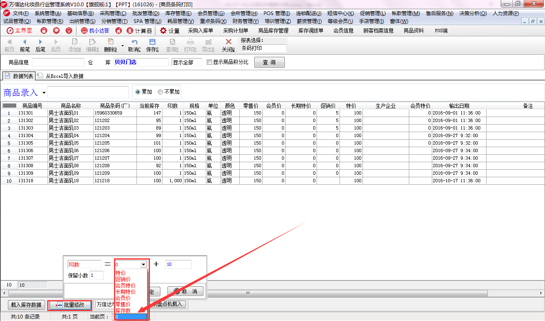Enable 显示商品积分比 checkbox
This screenshot has width=545, height=321.
pos(209,62)
